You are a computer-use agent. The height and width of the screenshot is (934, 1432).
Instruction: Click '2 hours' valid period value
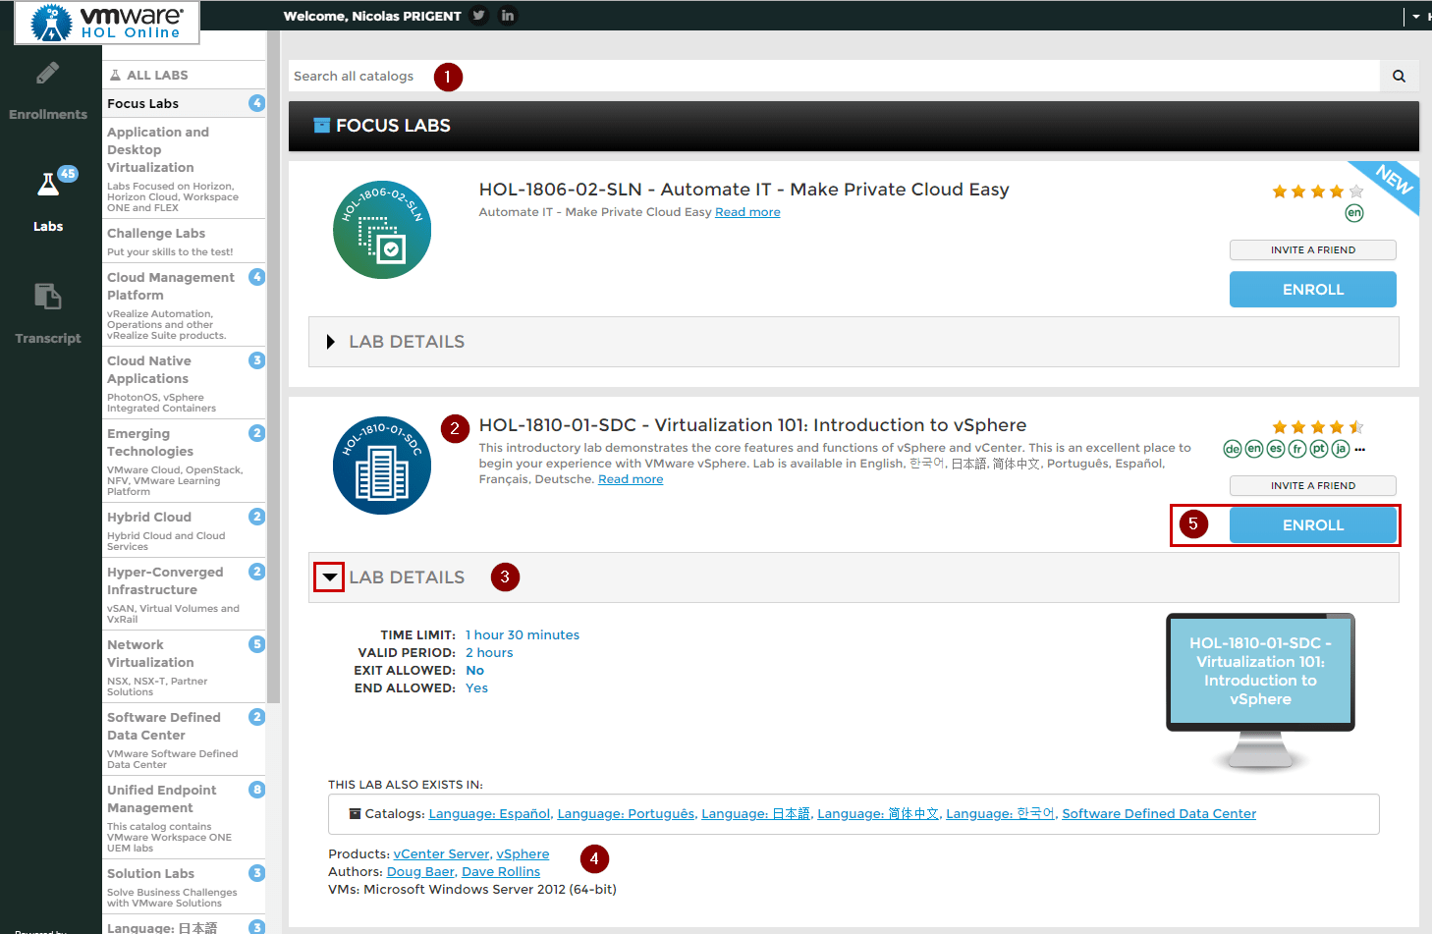click(489, 653)
